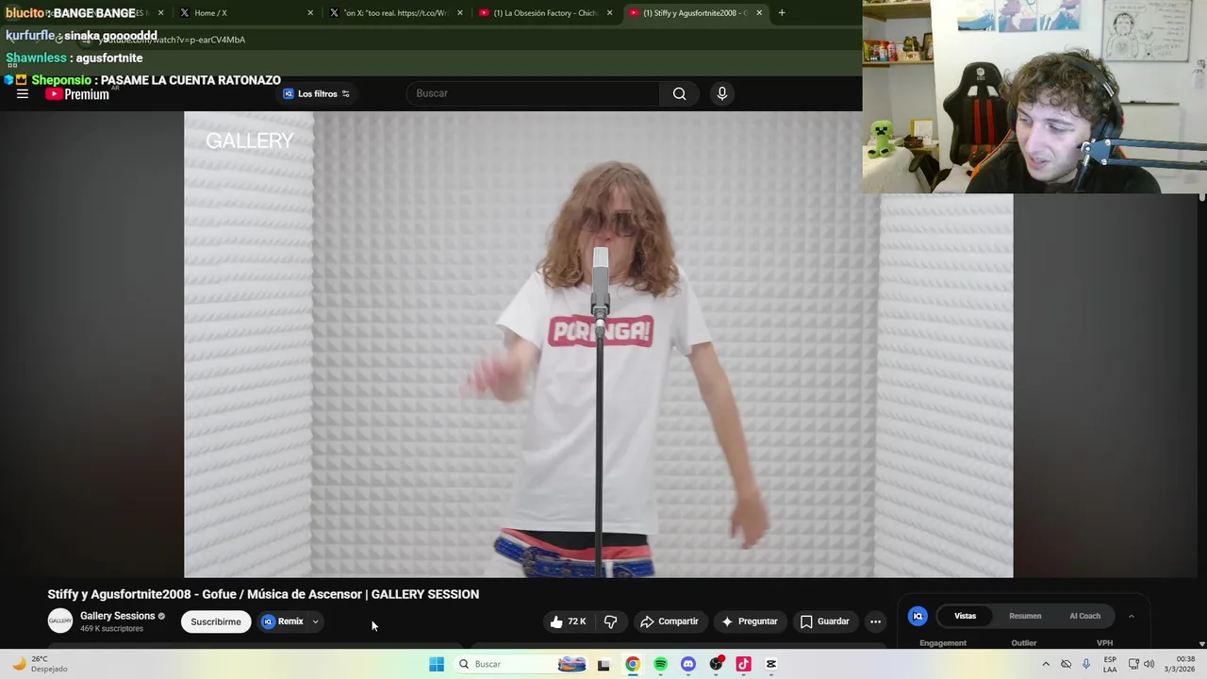1207x679 pixels.
Task: Dislike the video with thumbs down
Action: [611, 621]
